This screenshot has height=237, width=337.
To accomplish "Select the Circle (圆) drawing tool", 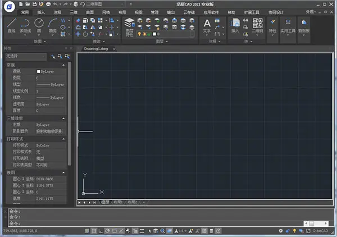I will coord(39,25).
